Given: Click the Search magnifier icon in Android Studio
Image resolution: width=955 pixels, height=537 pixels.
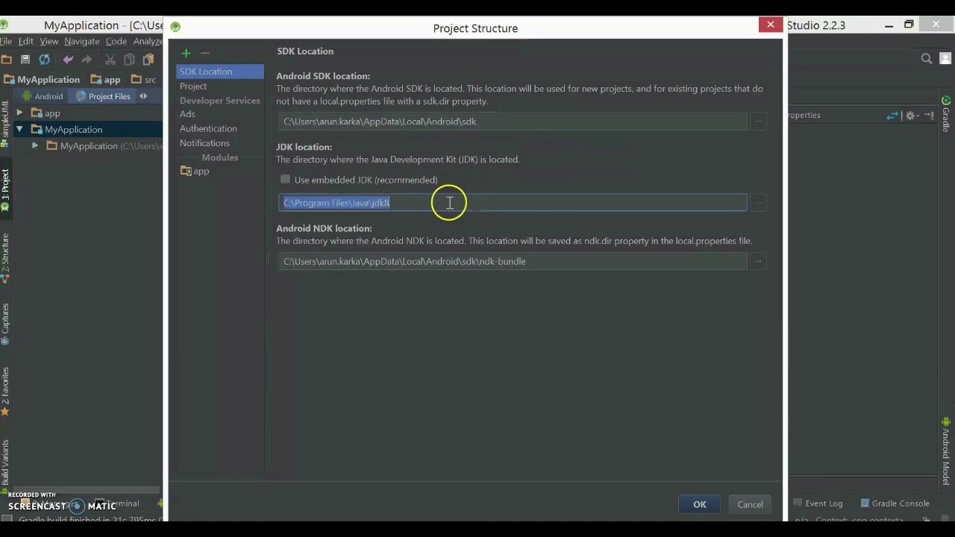Looking at the screenshot, I should [927, 59].
